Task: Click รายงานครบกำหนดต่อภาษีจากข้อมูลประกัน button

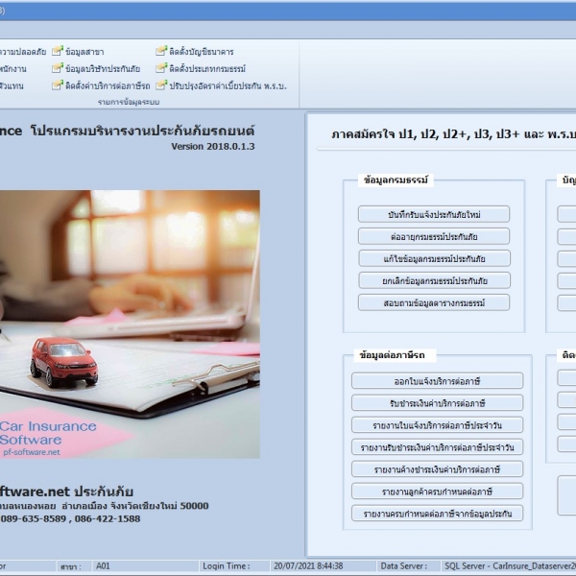Action: [x=437, y=514]
